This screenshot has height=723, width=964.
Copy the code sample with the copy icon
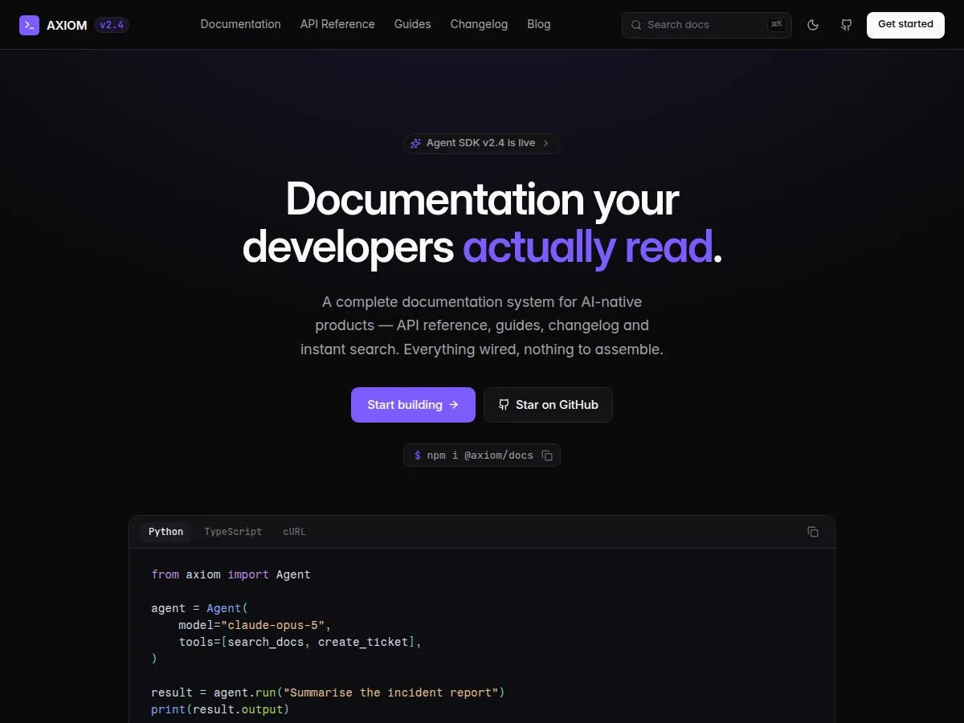point(813,532)
